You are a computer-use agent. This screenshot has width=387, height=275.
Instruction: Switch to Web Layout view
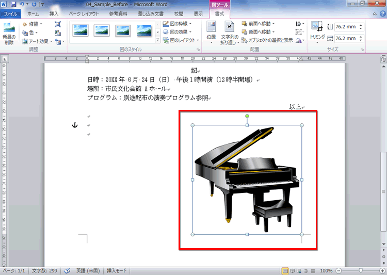click(x=299, y=271)
